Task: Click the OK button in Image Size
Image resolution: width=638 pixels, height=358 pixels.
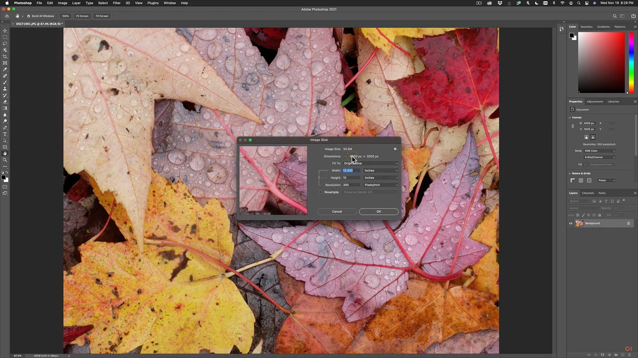Action: 378,211
